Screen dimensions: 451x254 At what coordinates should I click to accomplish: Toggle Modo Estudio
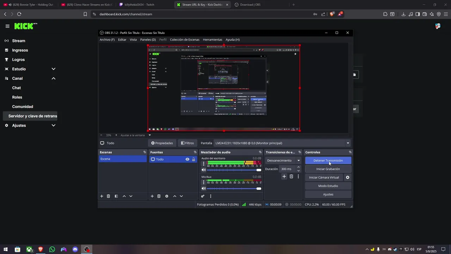pos(328,186)
